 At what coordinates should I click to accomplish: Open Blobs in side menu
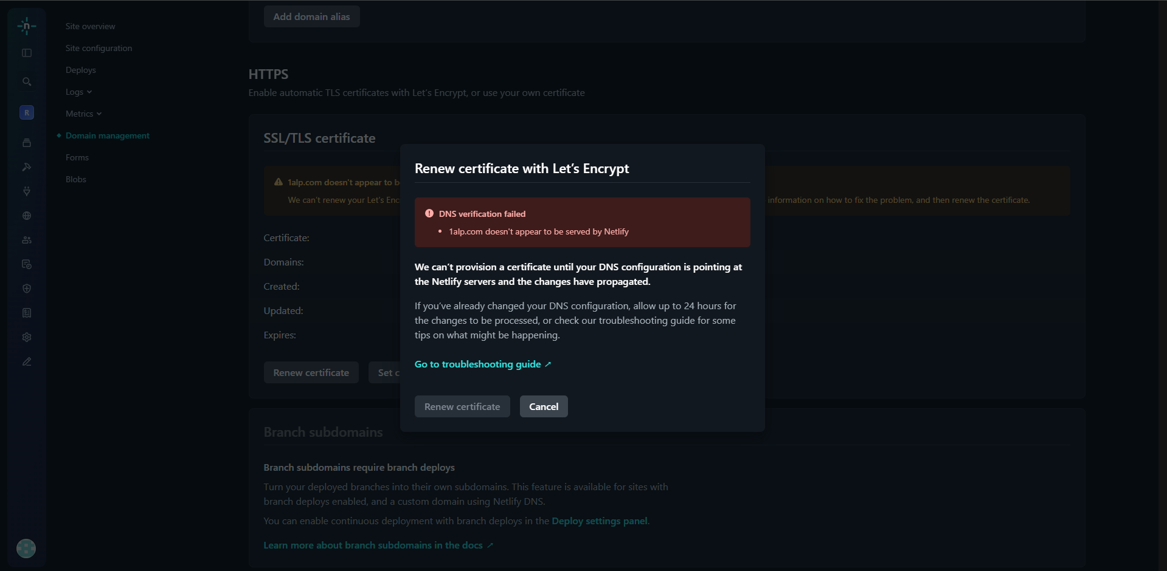click(x=76, y=179)
